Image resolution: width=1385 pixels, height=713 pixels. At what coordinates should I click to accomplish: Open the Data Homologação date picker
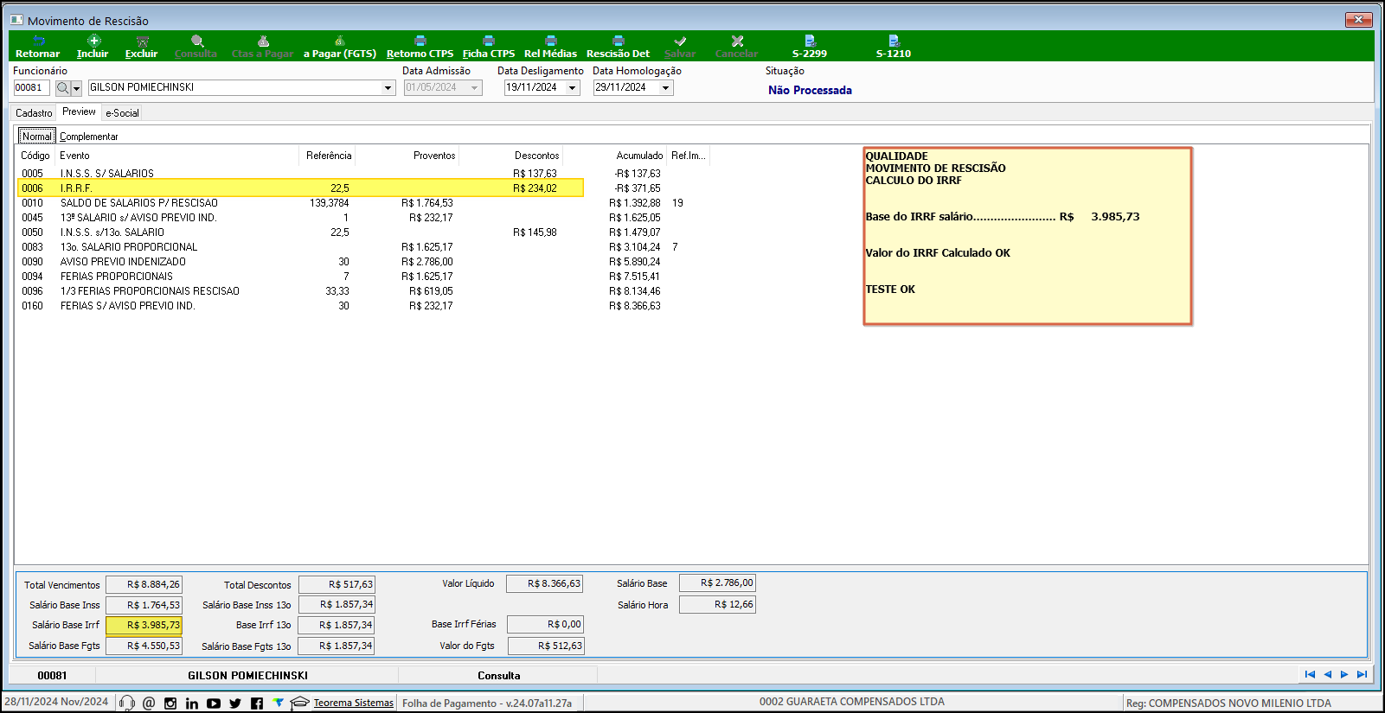666,88
